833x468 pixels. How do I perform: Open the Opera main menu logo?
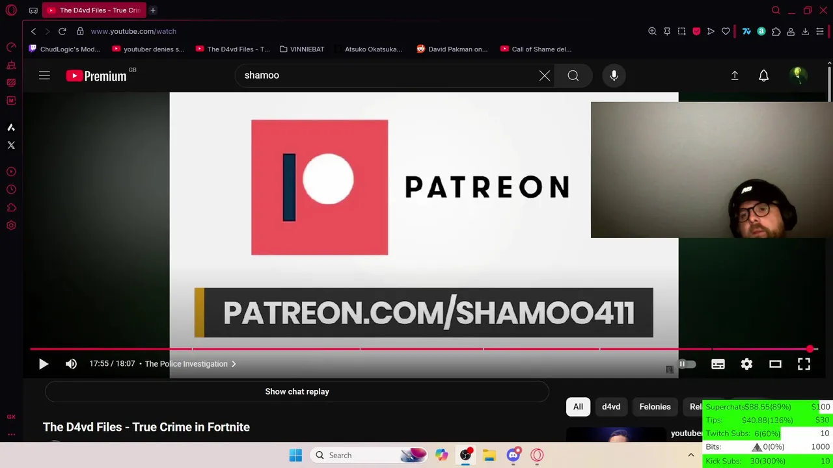(11, 10)
